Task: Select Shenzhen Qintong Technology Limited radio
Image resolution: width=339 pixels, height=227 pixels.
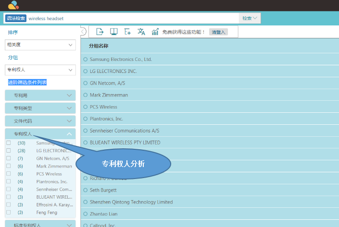Action: (86, 202)
